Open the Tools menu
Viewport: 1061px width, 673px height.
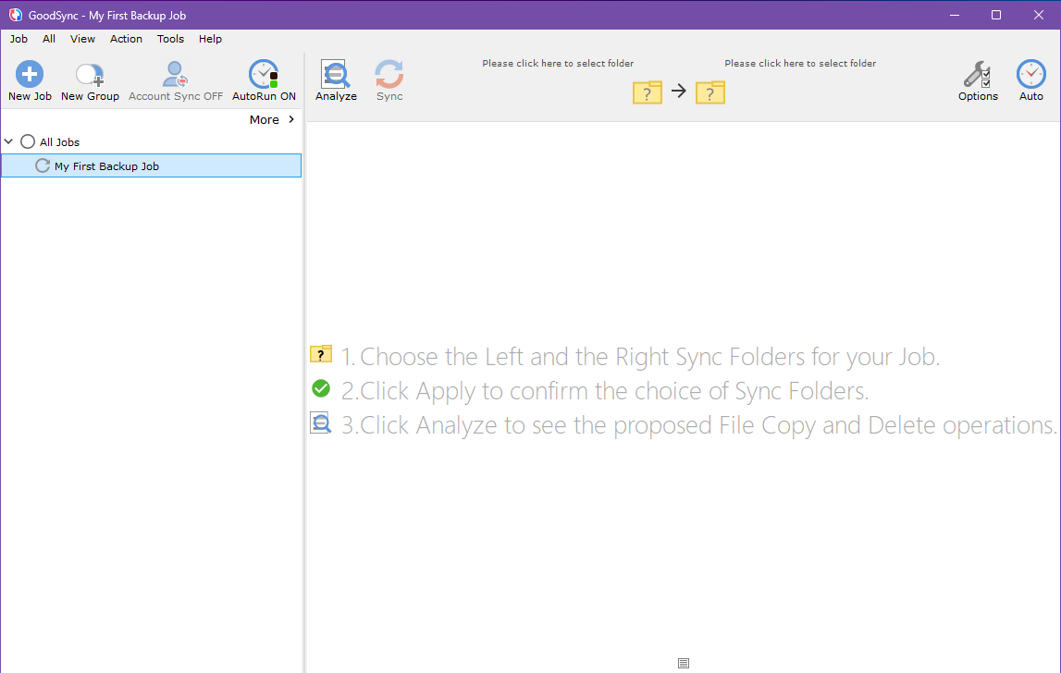[x=170, y=39]
